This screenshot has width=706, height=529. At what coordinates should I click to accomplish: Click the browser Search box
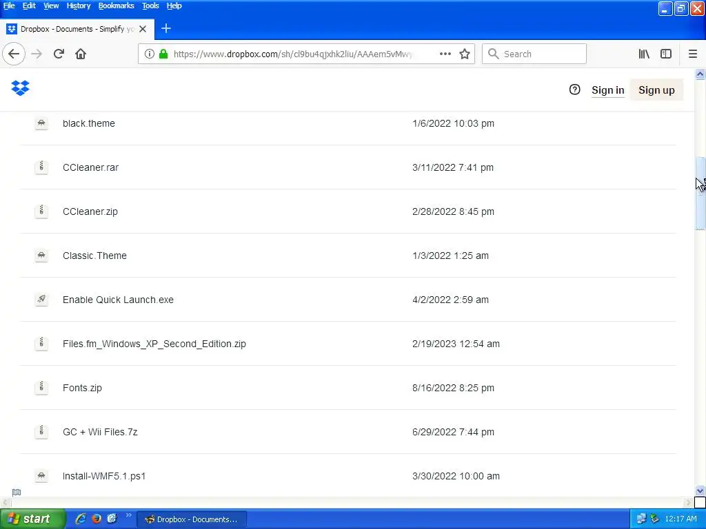[534, 54]
